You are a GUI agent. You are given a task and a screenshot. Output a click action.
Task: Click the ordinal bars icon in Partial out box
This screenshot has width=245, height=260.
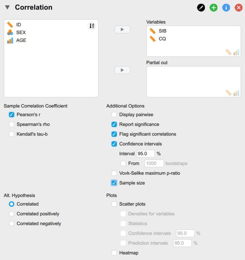coord(236,93)
